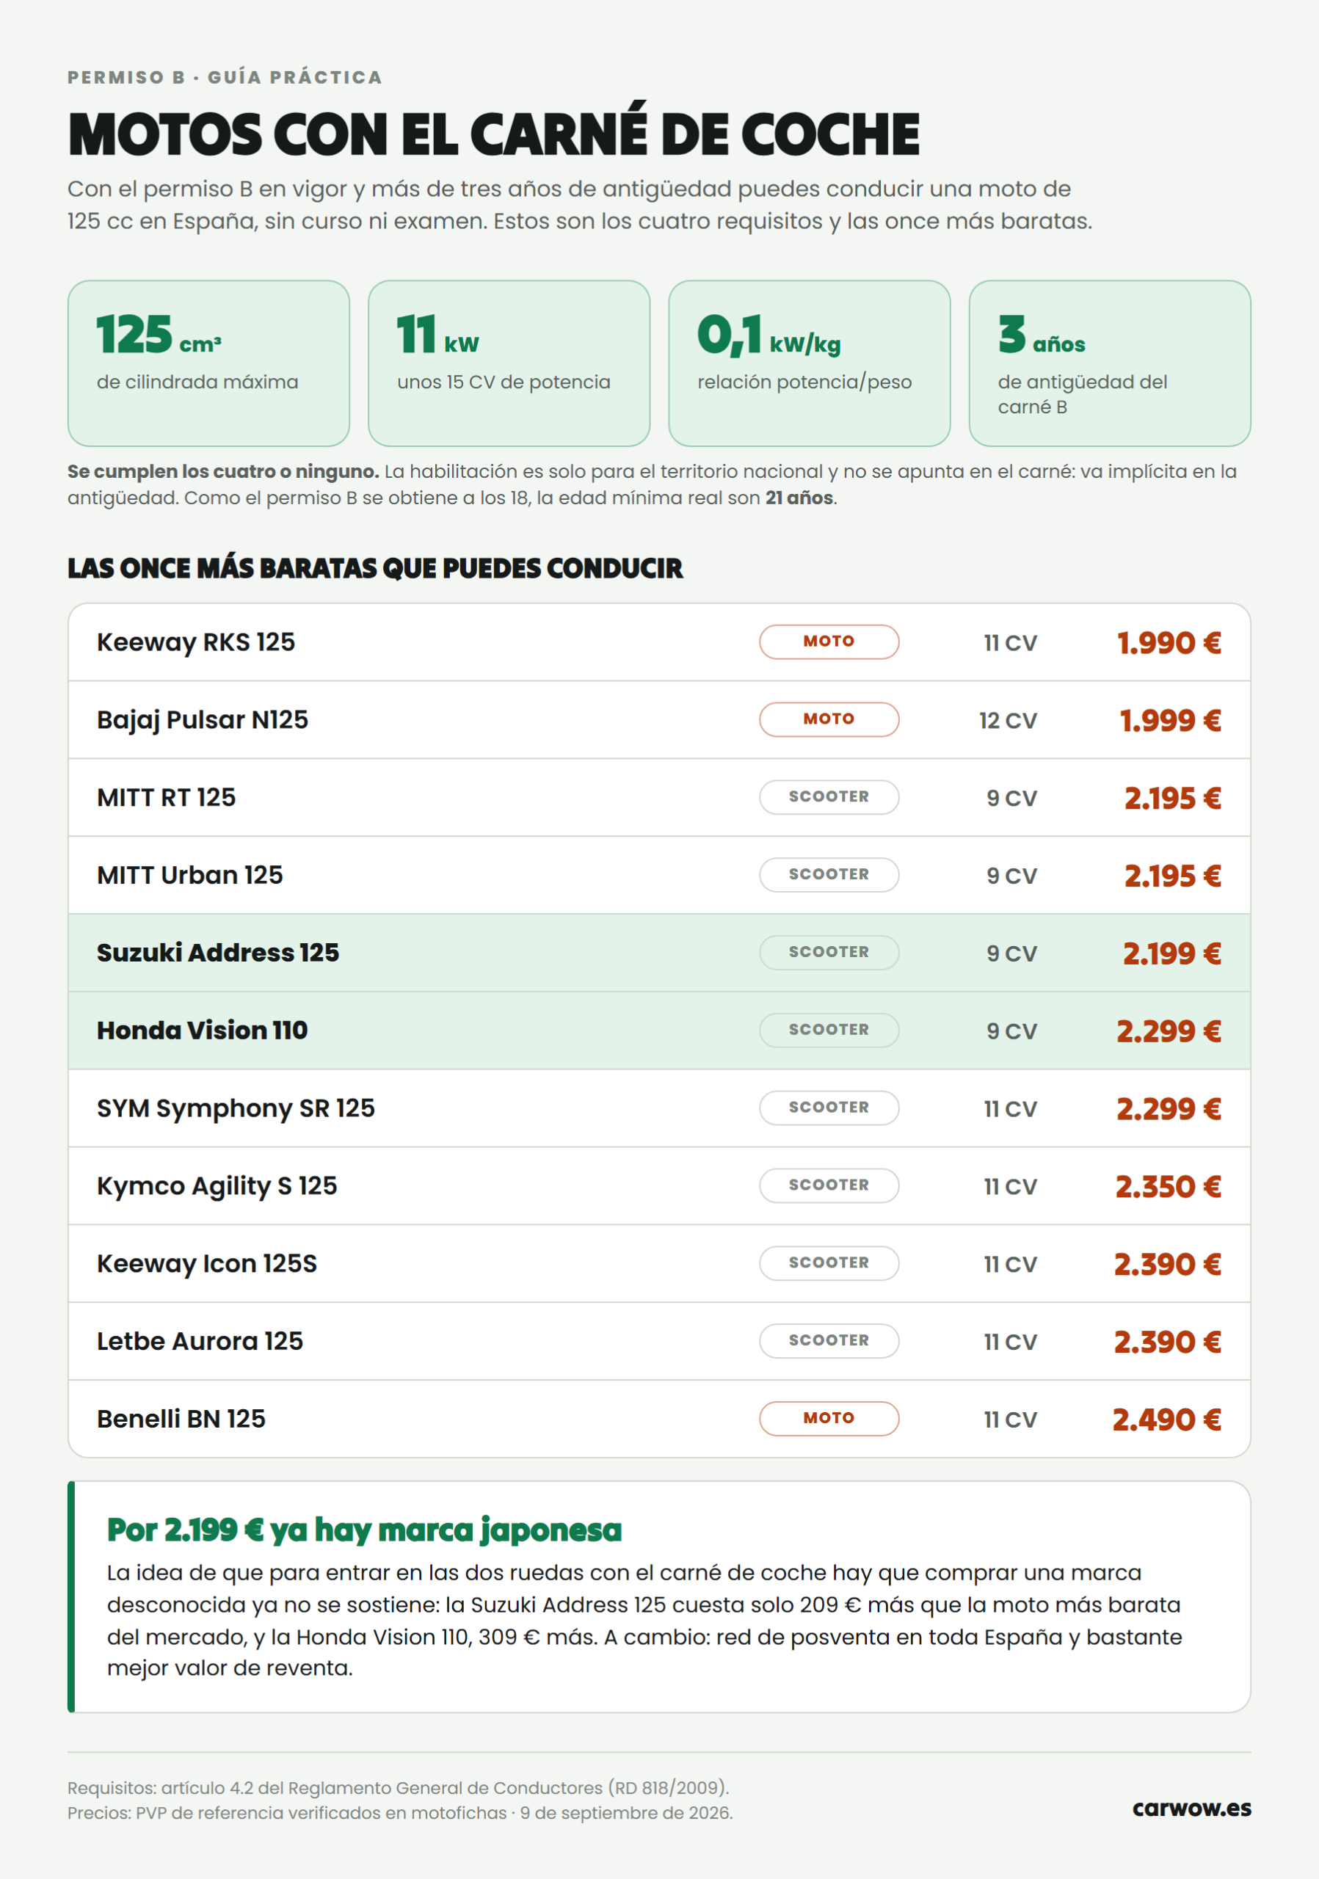The width and height of the screenshot is (1319, 1879).
Task: Select SYM Symphony SR 125 name
Action: click(x=236, y=1109)
